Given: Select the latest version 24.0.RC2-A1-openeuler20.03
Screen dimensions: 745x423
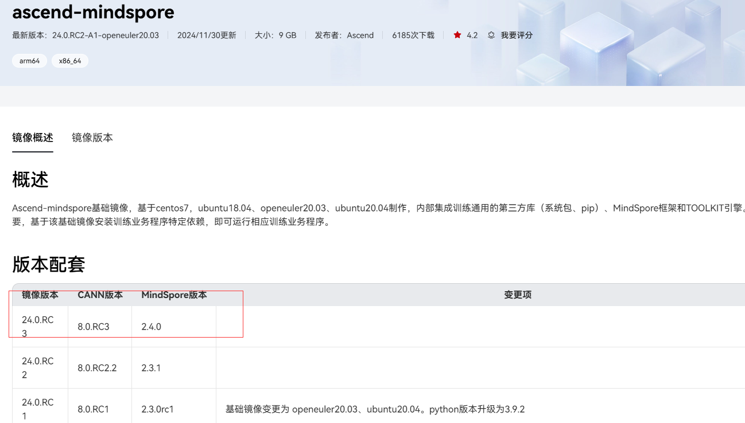Looking at the screenshot, I should coord(105,35).
